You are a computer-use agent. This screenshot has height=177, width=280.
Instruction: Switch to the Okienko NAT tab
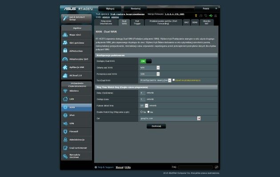(x=207, y=22)
